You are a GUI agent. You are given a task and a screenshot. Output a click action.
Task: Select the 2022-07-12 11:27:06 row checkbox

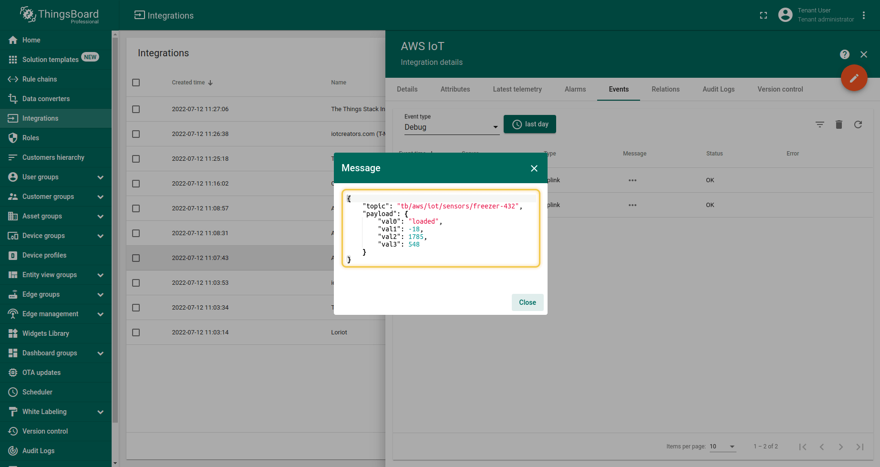pyautogui.click(x=136, y=109)
